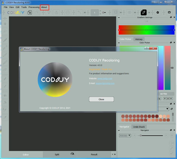
Task: Close the Navigator panel
Action: point(174,130)
